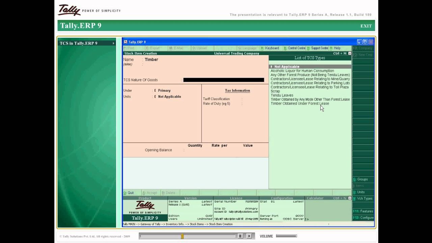
Task: Click the Units button in right panel
Action: pos(363,192)
